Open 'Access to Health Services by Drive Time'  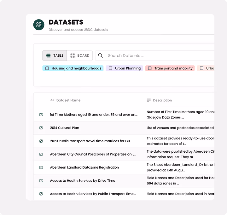(x=83, y=181)
